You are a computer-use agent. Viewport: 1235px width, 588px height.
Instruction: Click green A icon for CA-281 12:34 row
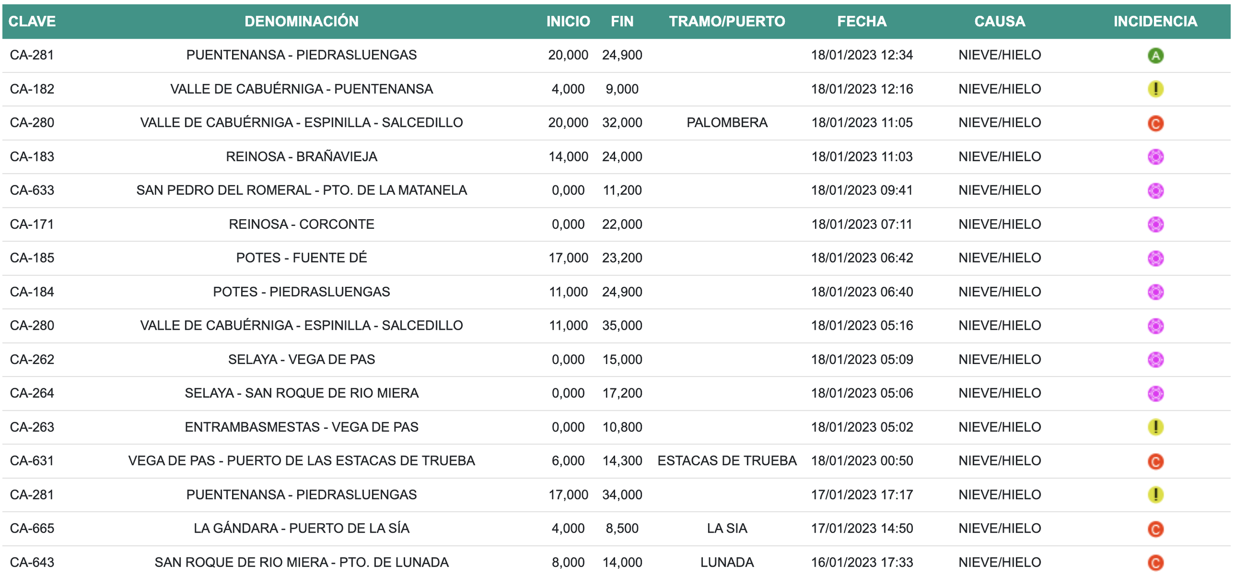pos(1155,56)
